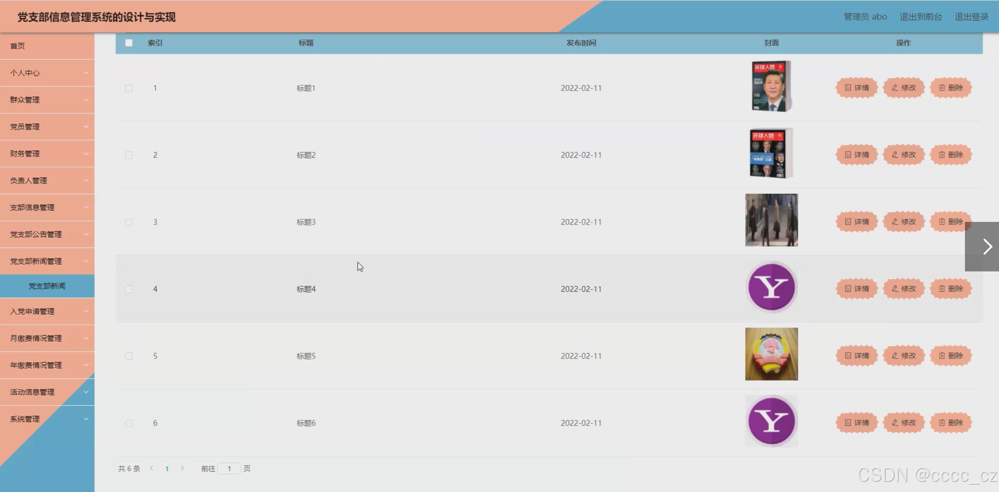Image resolution: width=999 pixels, height=492 pixels.
Task: Open the 首页 menu item
Action: (x=18, y=46)
